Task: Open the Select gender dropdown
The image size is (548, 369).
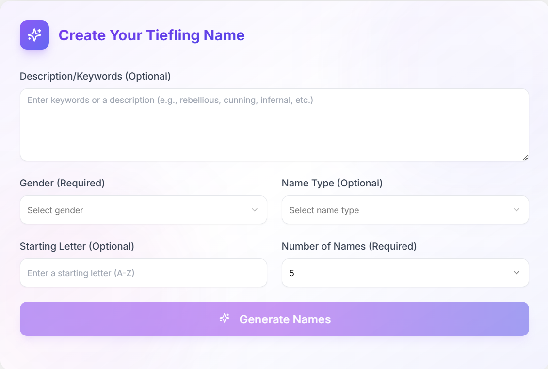Action: [x=143, y=210]
